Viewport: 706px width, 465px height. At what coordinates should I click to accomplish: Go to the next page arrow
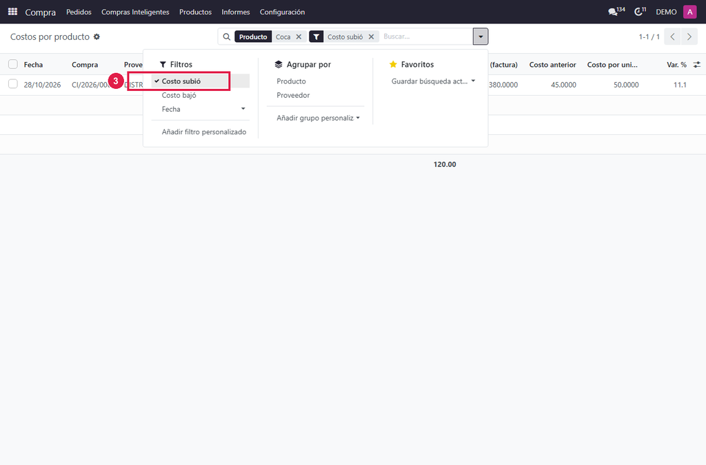[689, 37]
